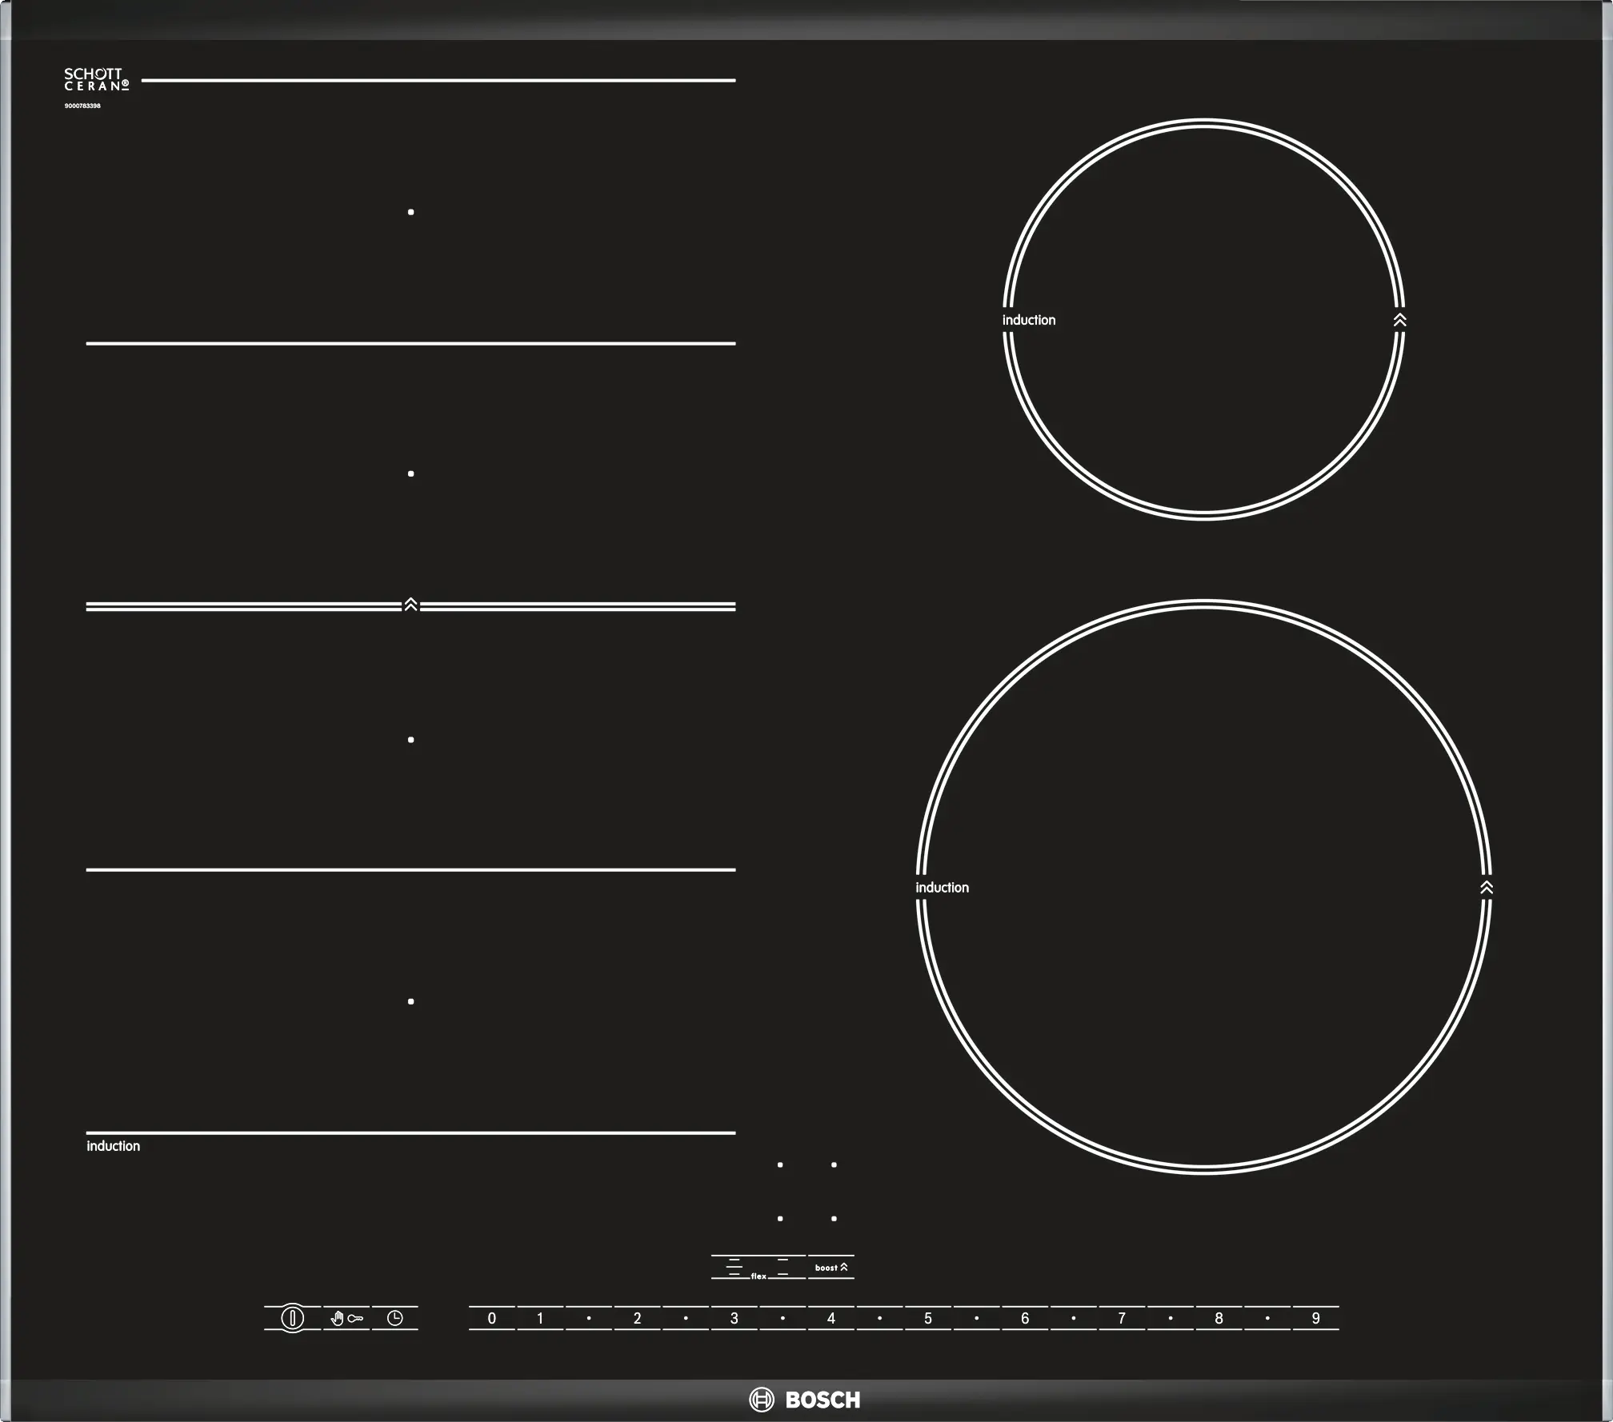Tap the main power on/off symbol

[x=293, y=1318]
